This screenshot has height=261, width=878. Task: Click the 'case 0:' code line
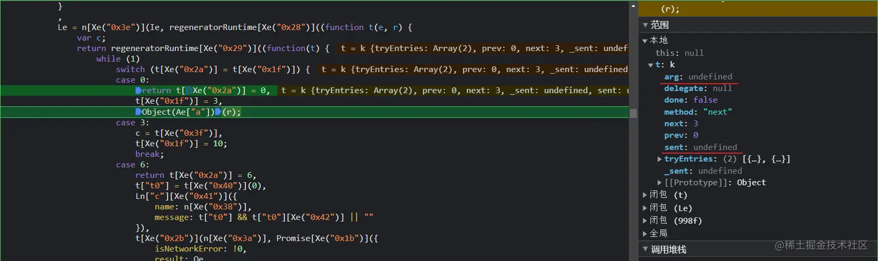(x=132, y=80)
